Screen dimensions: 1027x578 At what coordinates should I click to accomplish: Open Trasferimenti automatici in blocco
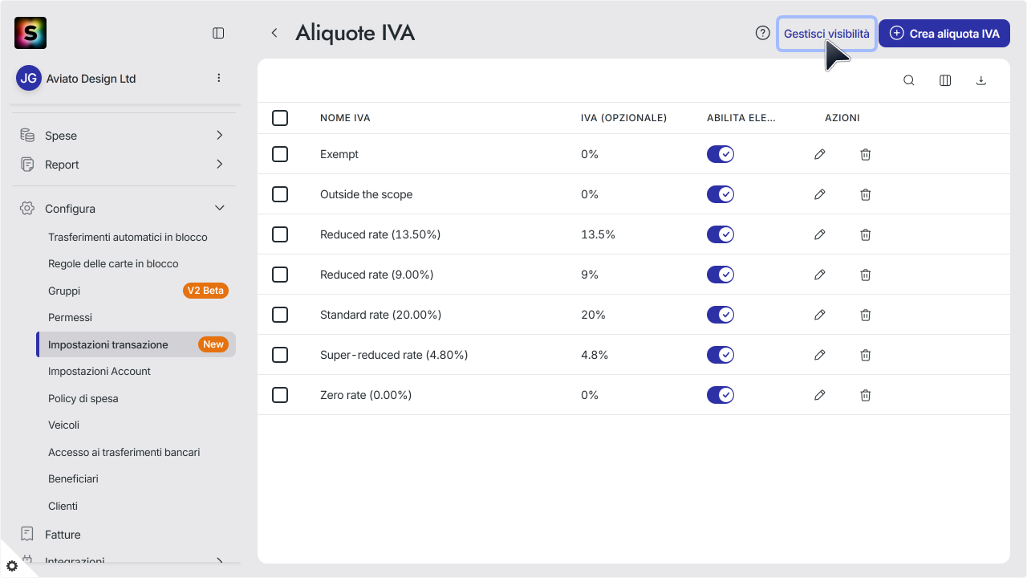(x=128, y=237)
